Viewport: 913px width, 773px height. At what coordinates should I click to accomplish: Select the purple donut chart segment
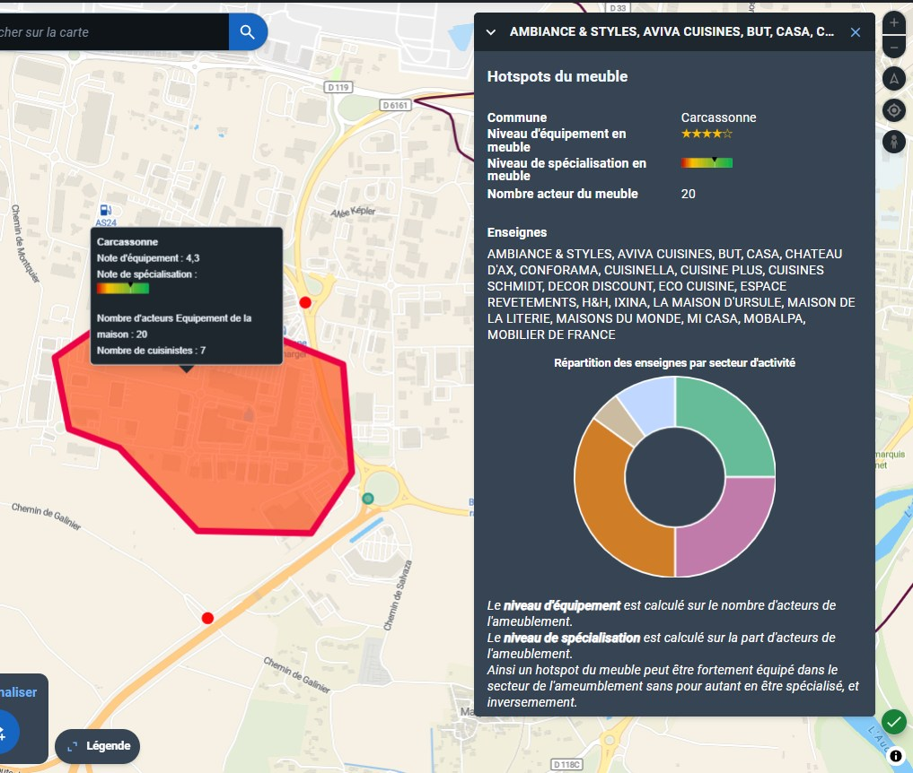tap(727, 529)
